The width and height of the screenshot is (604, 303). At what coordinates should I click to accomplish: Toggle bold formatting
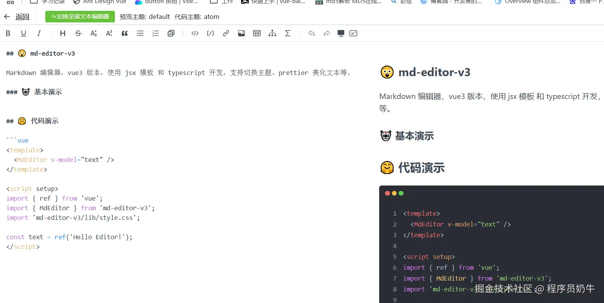[x=8, y=33]
